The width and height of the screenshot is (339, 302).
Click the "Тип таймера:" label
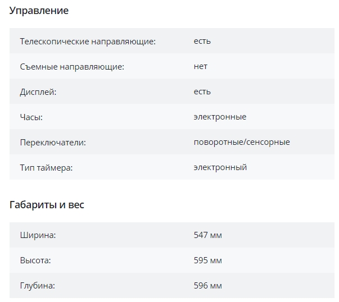click(46, 167)
